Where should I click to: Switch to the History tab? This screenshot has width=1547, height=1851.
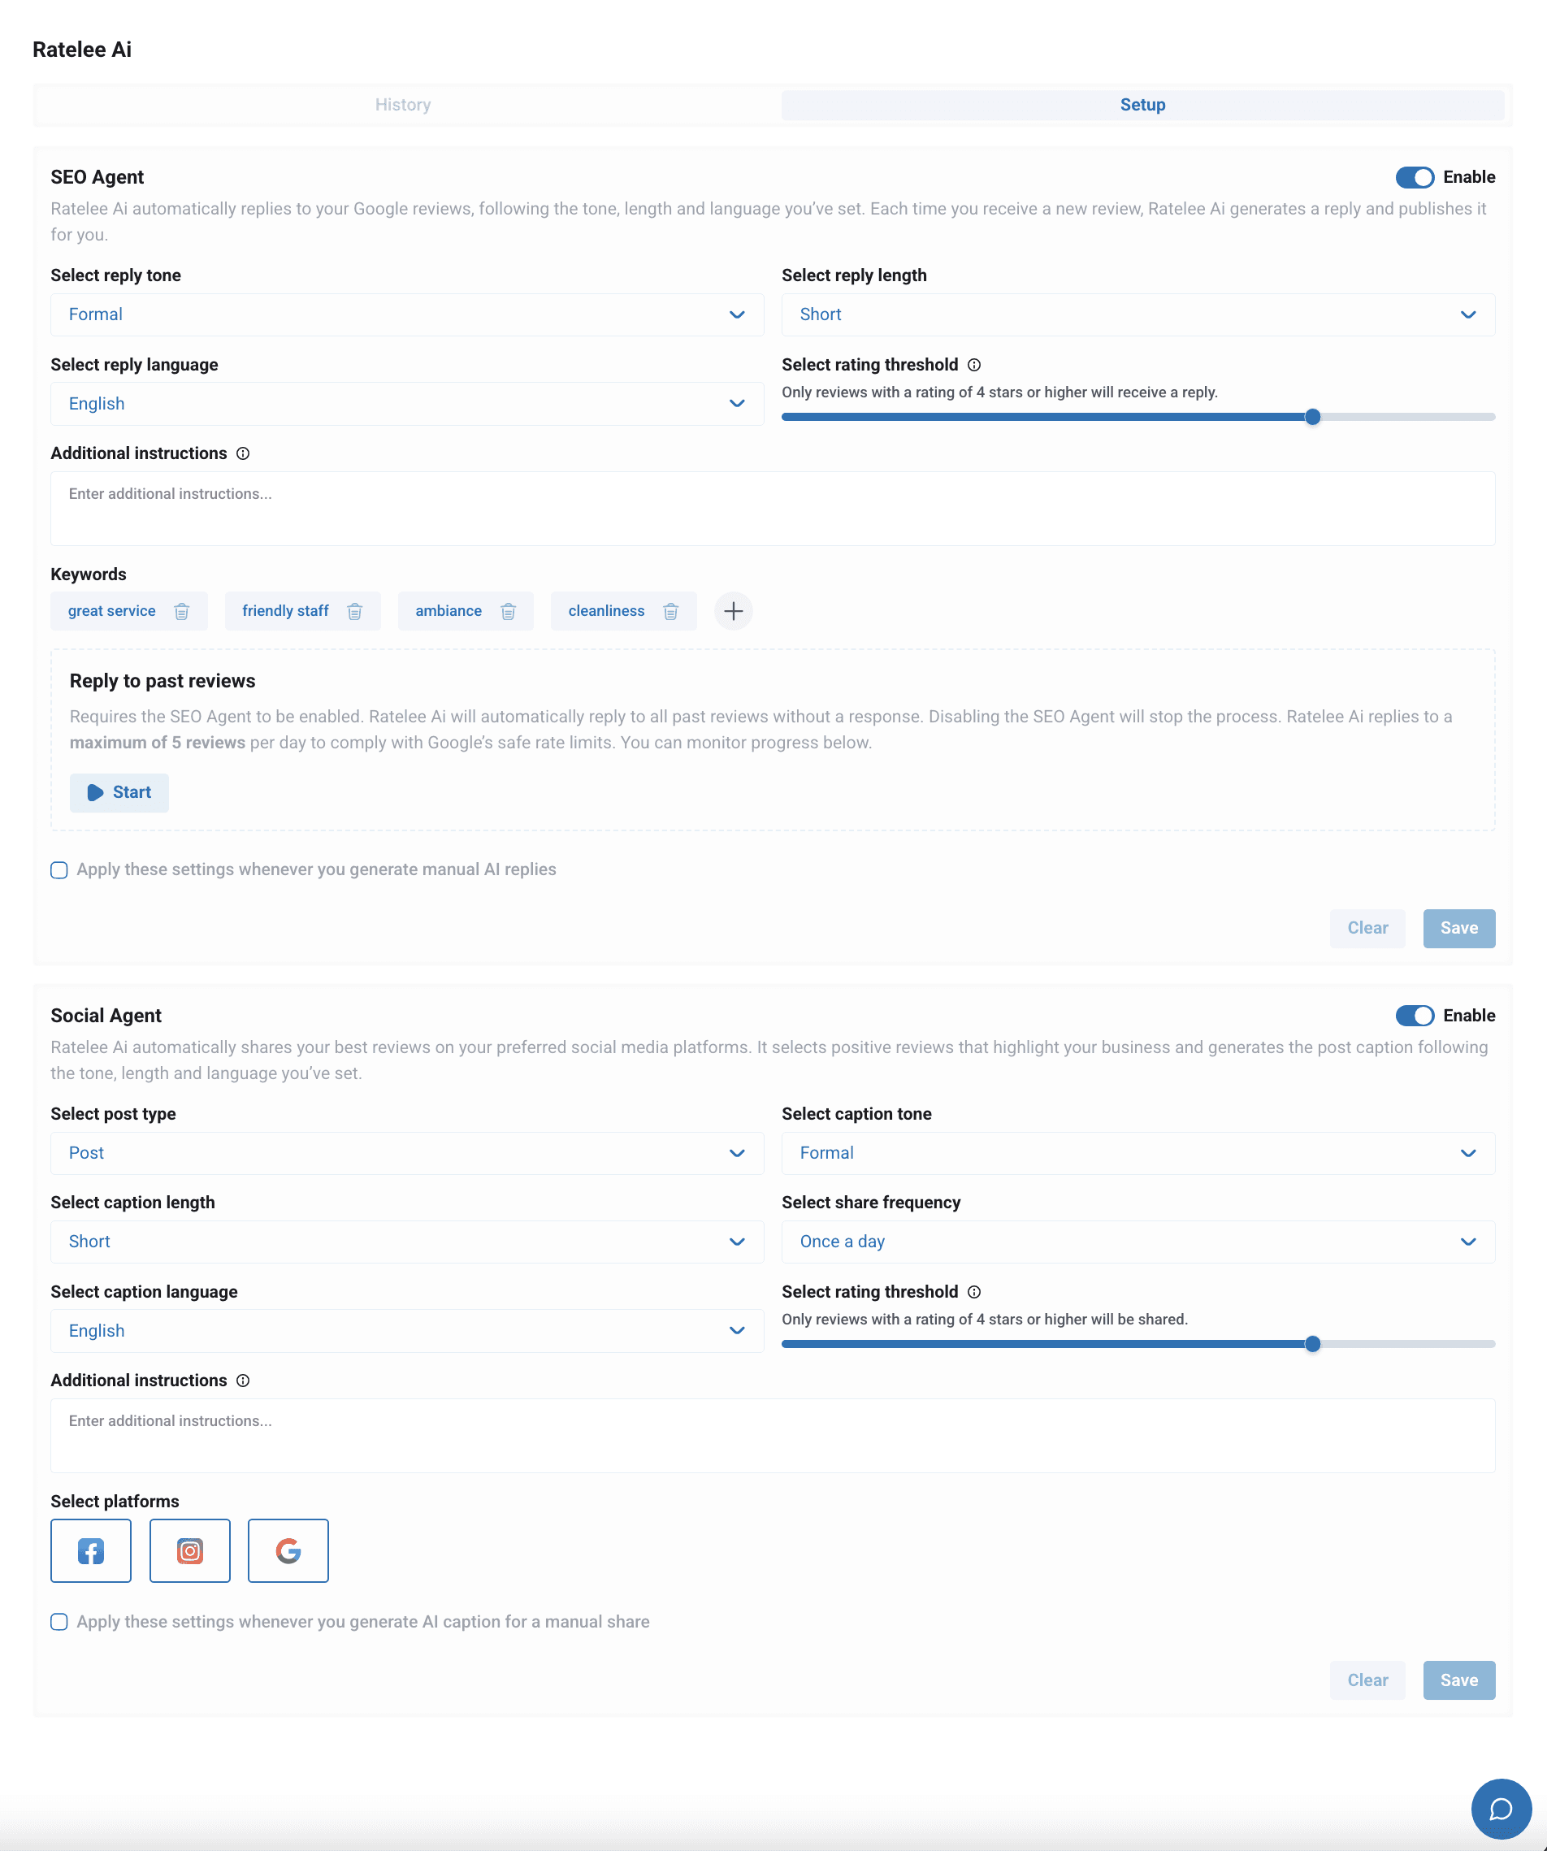pyautogui.click(x=403, y=104)
